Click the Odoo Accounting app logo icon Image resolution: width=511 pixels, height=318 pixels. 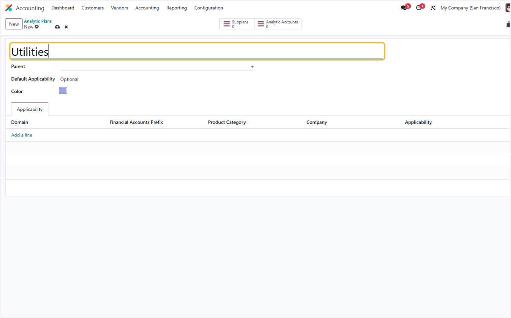[9, 8]
